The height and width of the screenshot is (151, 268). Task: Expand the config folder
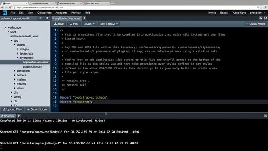click(x=12, y=97)
